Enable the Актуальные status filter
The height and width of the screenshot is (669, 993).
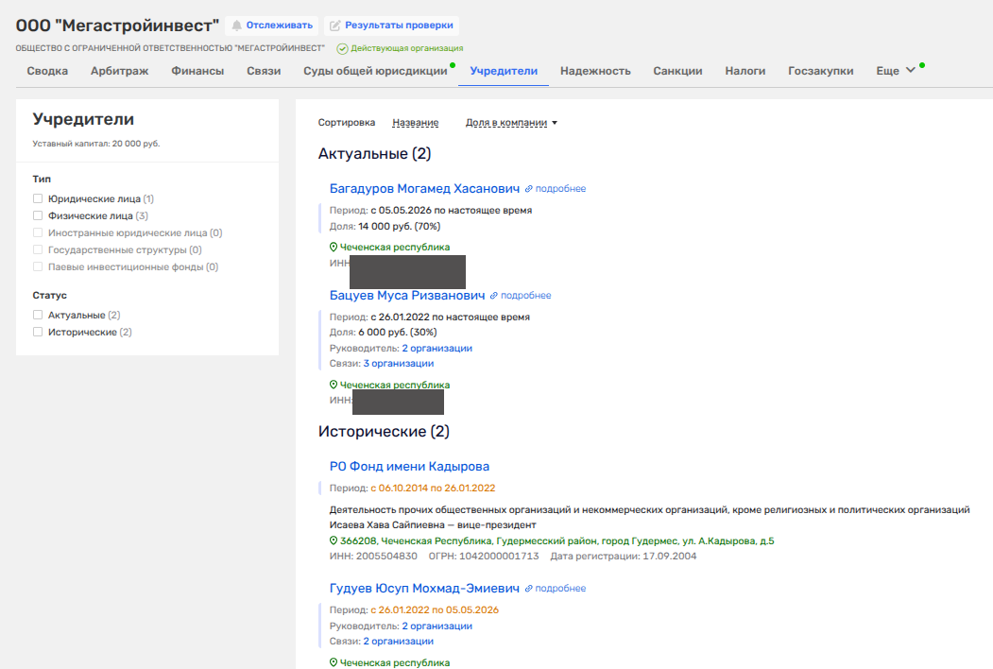click(x=38, y=315)
